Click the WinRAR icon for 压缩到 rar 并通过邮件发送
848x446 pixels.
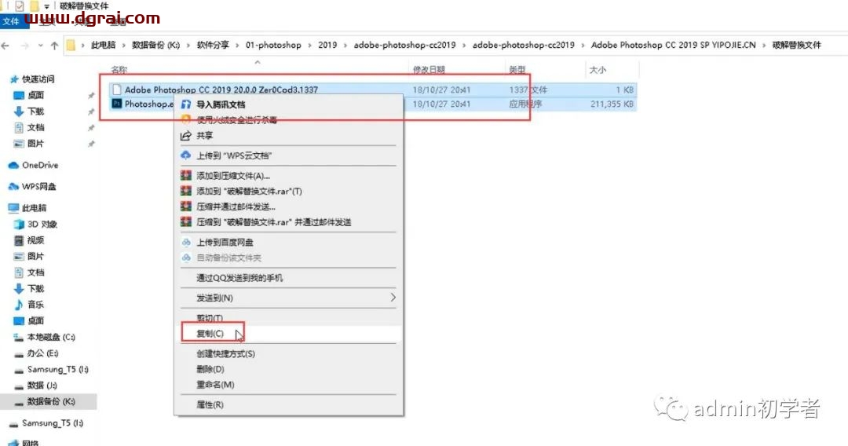click(x=186, y=222)
